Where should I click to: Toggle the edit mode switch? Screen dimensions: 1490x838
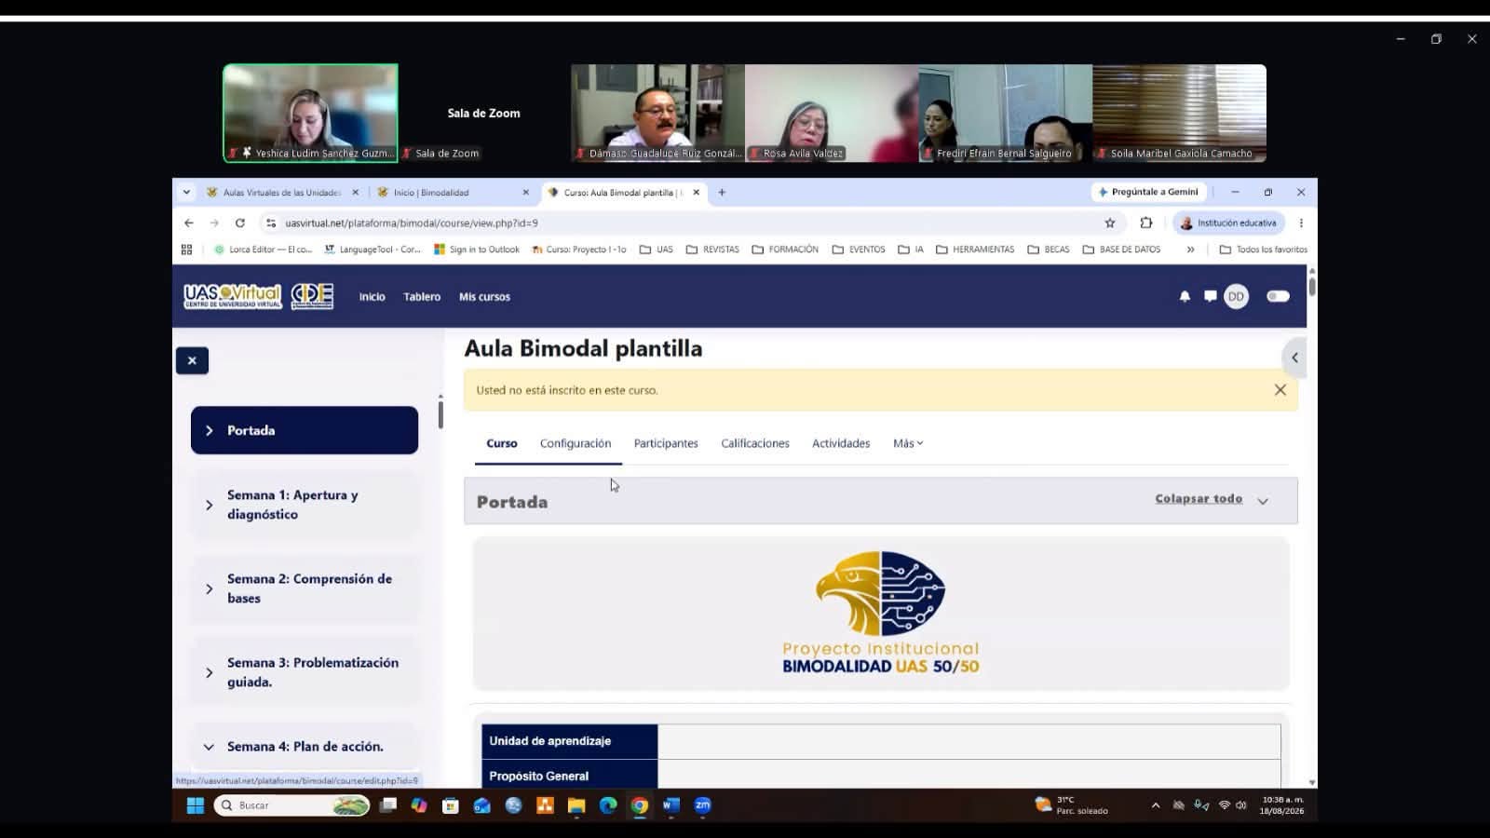pyautogui.click(x=1278, y=296)
